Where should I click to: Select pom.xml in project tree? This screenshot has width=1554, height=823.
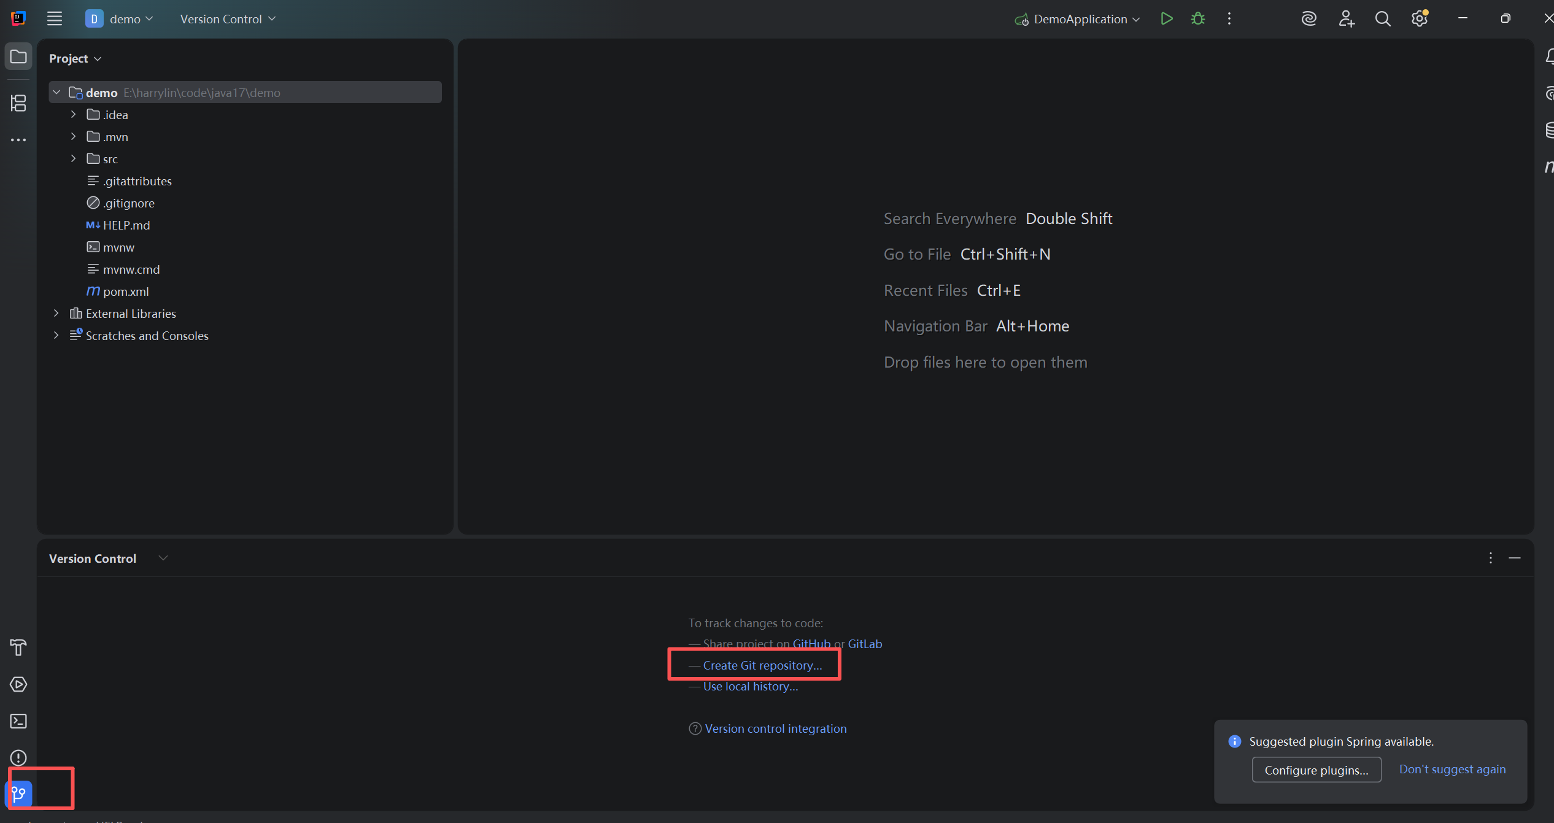pos(126,292)
